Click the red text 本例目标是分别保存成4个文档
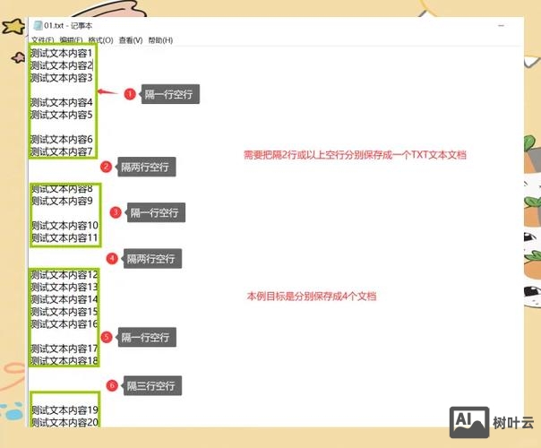541x448 pixels. (x=311, y=296)
